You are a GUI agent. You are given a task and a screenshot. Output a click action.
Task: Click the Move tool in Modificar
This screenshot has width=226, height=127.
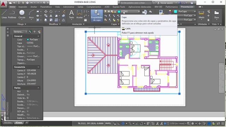(46, 12)
